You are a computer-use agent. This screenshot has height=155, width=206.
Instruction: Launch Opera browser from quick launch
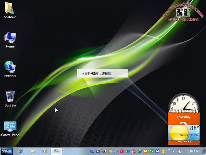pos(122,151)
